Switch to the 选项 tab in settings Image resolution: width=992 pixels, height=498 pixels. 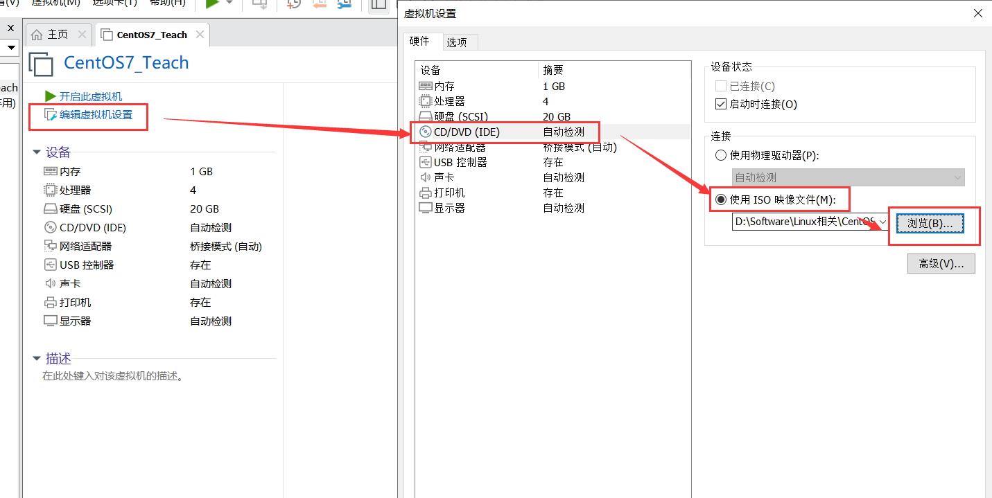(457, 42)
